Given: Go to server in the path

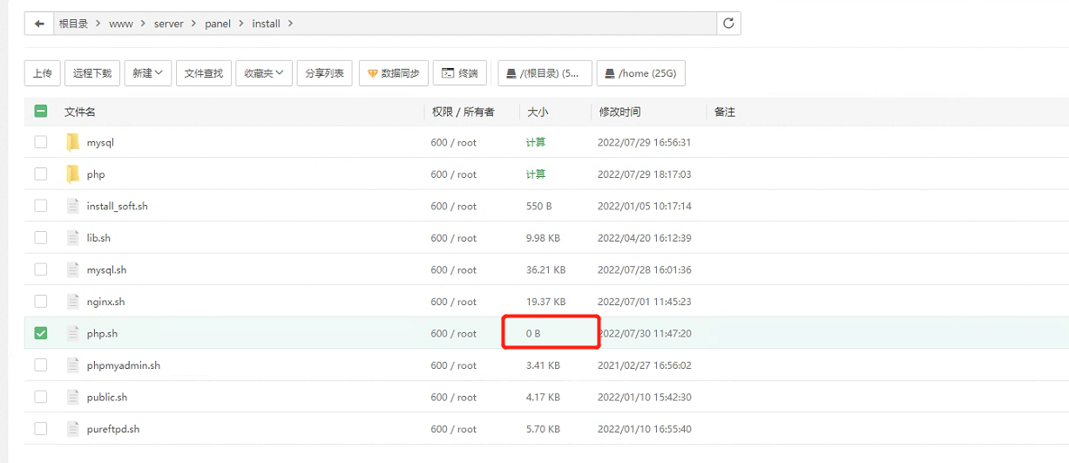Looking at the screenshot, I should [x=169, y=24].
